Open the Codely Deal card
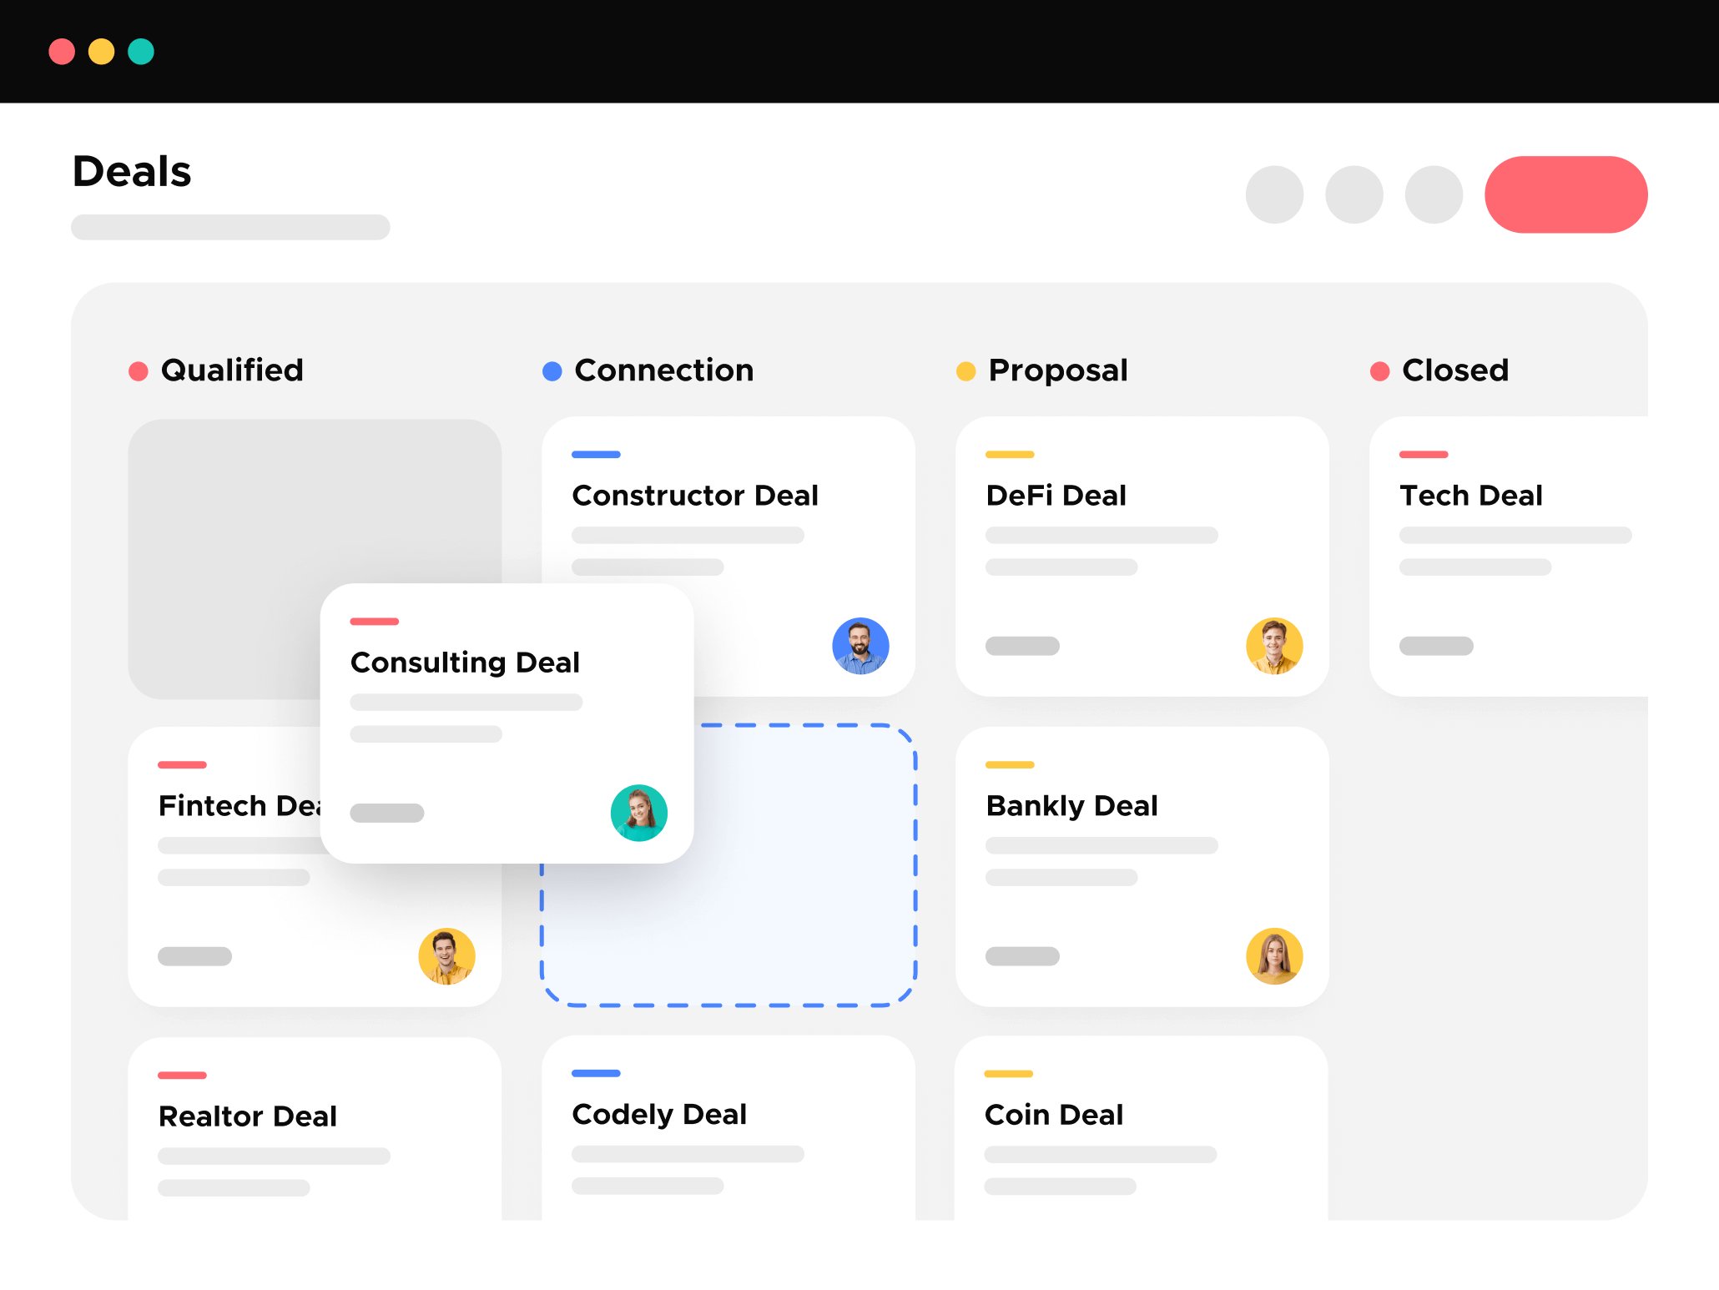Screen dimensions: 1719x1290 (x=659, y=1115)
